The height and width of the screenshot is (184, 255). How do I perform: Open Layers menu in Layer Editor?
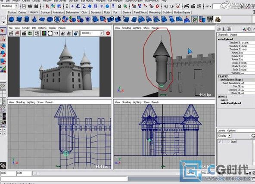221,131
